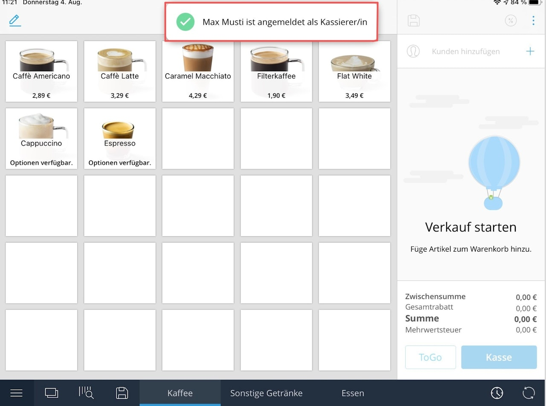Open the percent discount icon
The height and width of the screenshot is (406, 546).
coord(511,20)
